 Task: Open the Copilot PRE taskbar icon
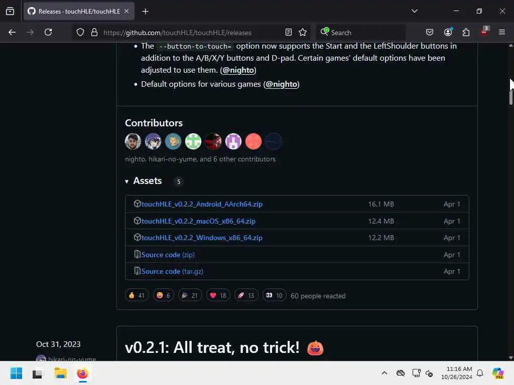pos(498,373)
